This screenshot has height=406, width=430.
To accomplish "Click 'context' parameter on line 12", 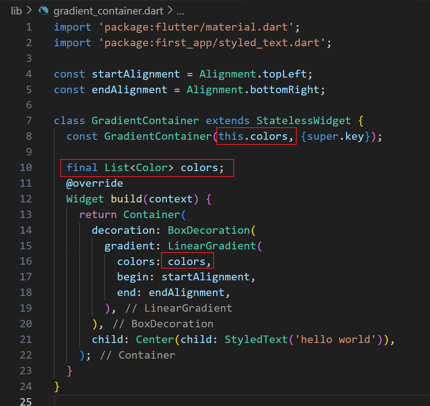I will tap(171, 199).
